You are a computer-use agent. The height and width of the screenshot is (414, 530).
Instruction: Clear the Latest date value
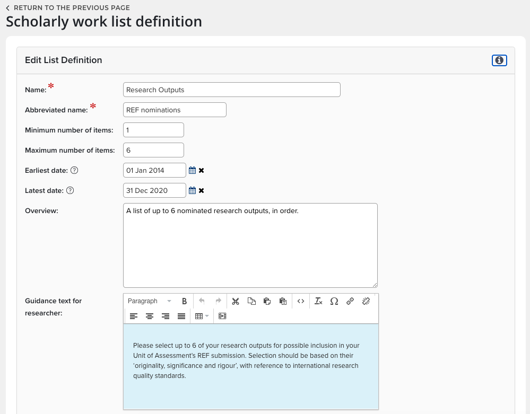coord(202,191)
